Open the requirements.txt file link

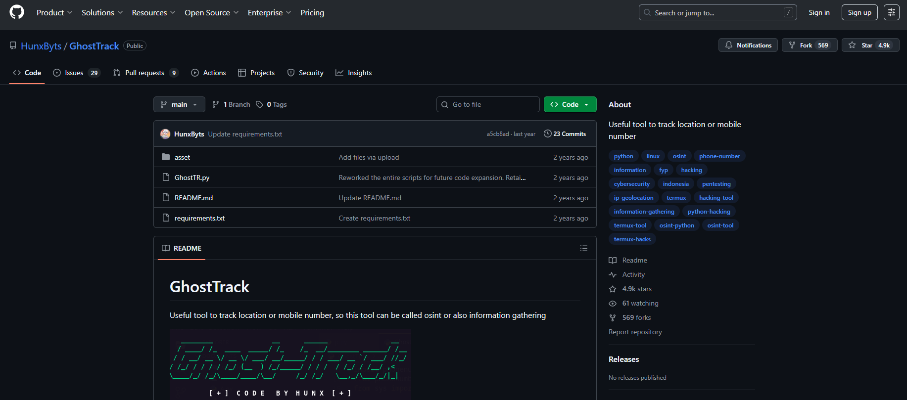199,218
